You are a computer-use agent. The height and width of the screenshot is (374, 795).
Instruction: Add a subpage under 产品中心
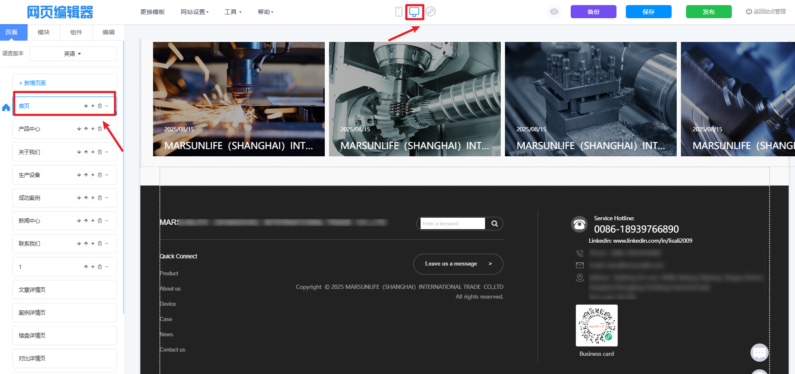click(93, 129)
